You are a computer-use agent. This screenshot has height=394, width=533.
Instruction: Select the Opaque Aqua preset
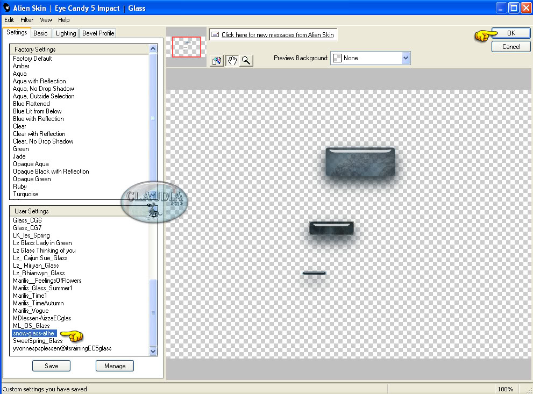coord(31,164)
